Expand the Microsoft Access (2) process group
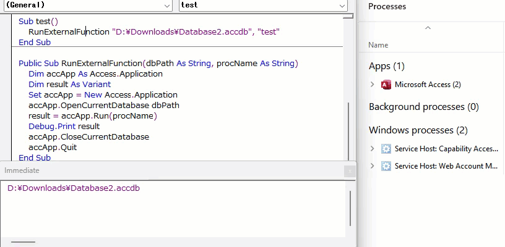 [x=373, y=85]
